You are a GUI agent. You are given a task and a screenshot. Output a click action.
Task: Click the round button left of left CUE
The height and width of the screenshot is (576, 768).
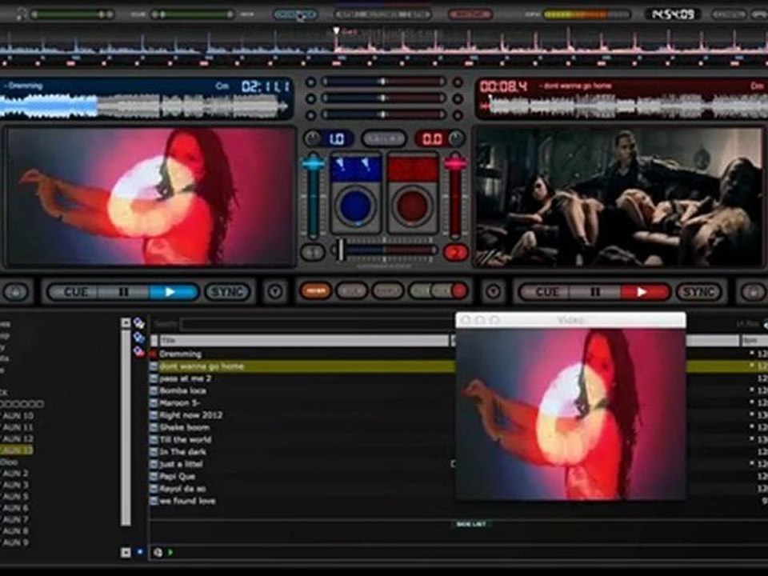click(16, 293)
